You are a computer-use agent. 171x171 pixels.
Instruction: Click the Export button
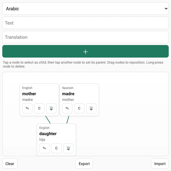(x=84, y=164)
